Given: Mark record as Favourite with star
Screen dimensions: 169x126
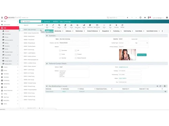Looking at the screenshot, I should point(116,26).
